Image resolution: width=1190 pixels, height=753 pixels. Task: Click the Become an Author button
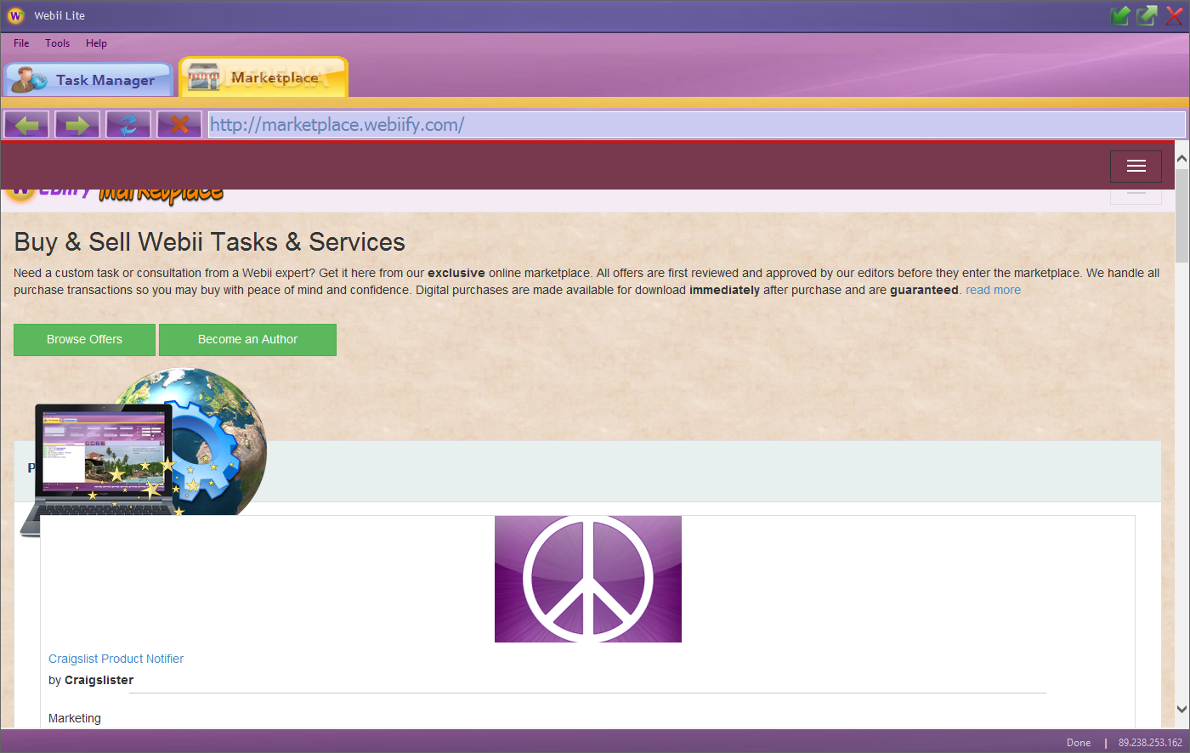tap(247, 339)
